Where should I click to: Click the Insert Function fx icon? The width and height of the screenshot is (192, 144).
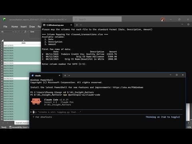pos(25,32)
